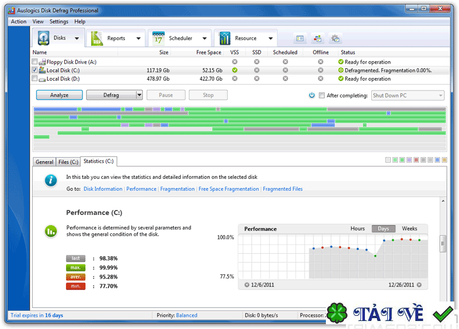Click the colored blocks checkmark toolbar icon
Screen dimensions: 459x329
(317, 38)
